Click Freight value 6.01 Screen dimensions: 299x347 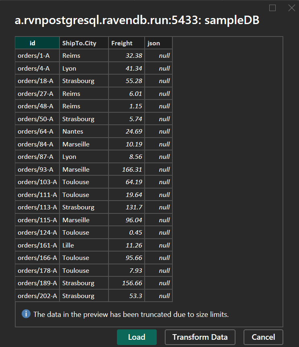[x=127, y=93]
